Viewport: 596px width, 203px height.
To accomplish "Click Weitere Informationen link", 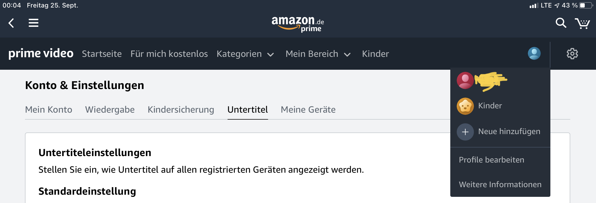I will (500, 184).
